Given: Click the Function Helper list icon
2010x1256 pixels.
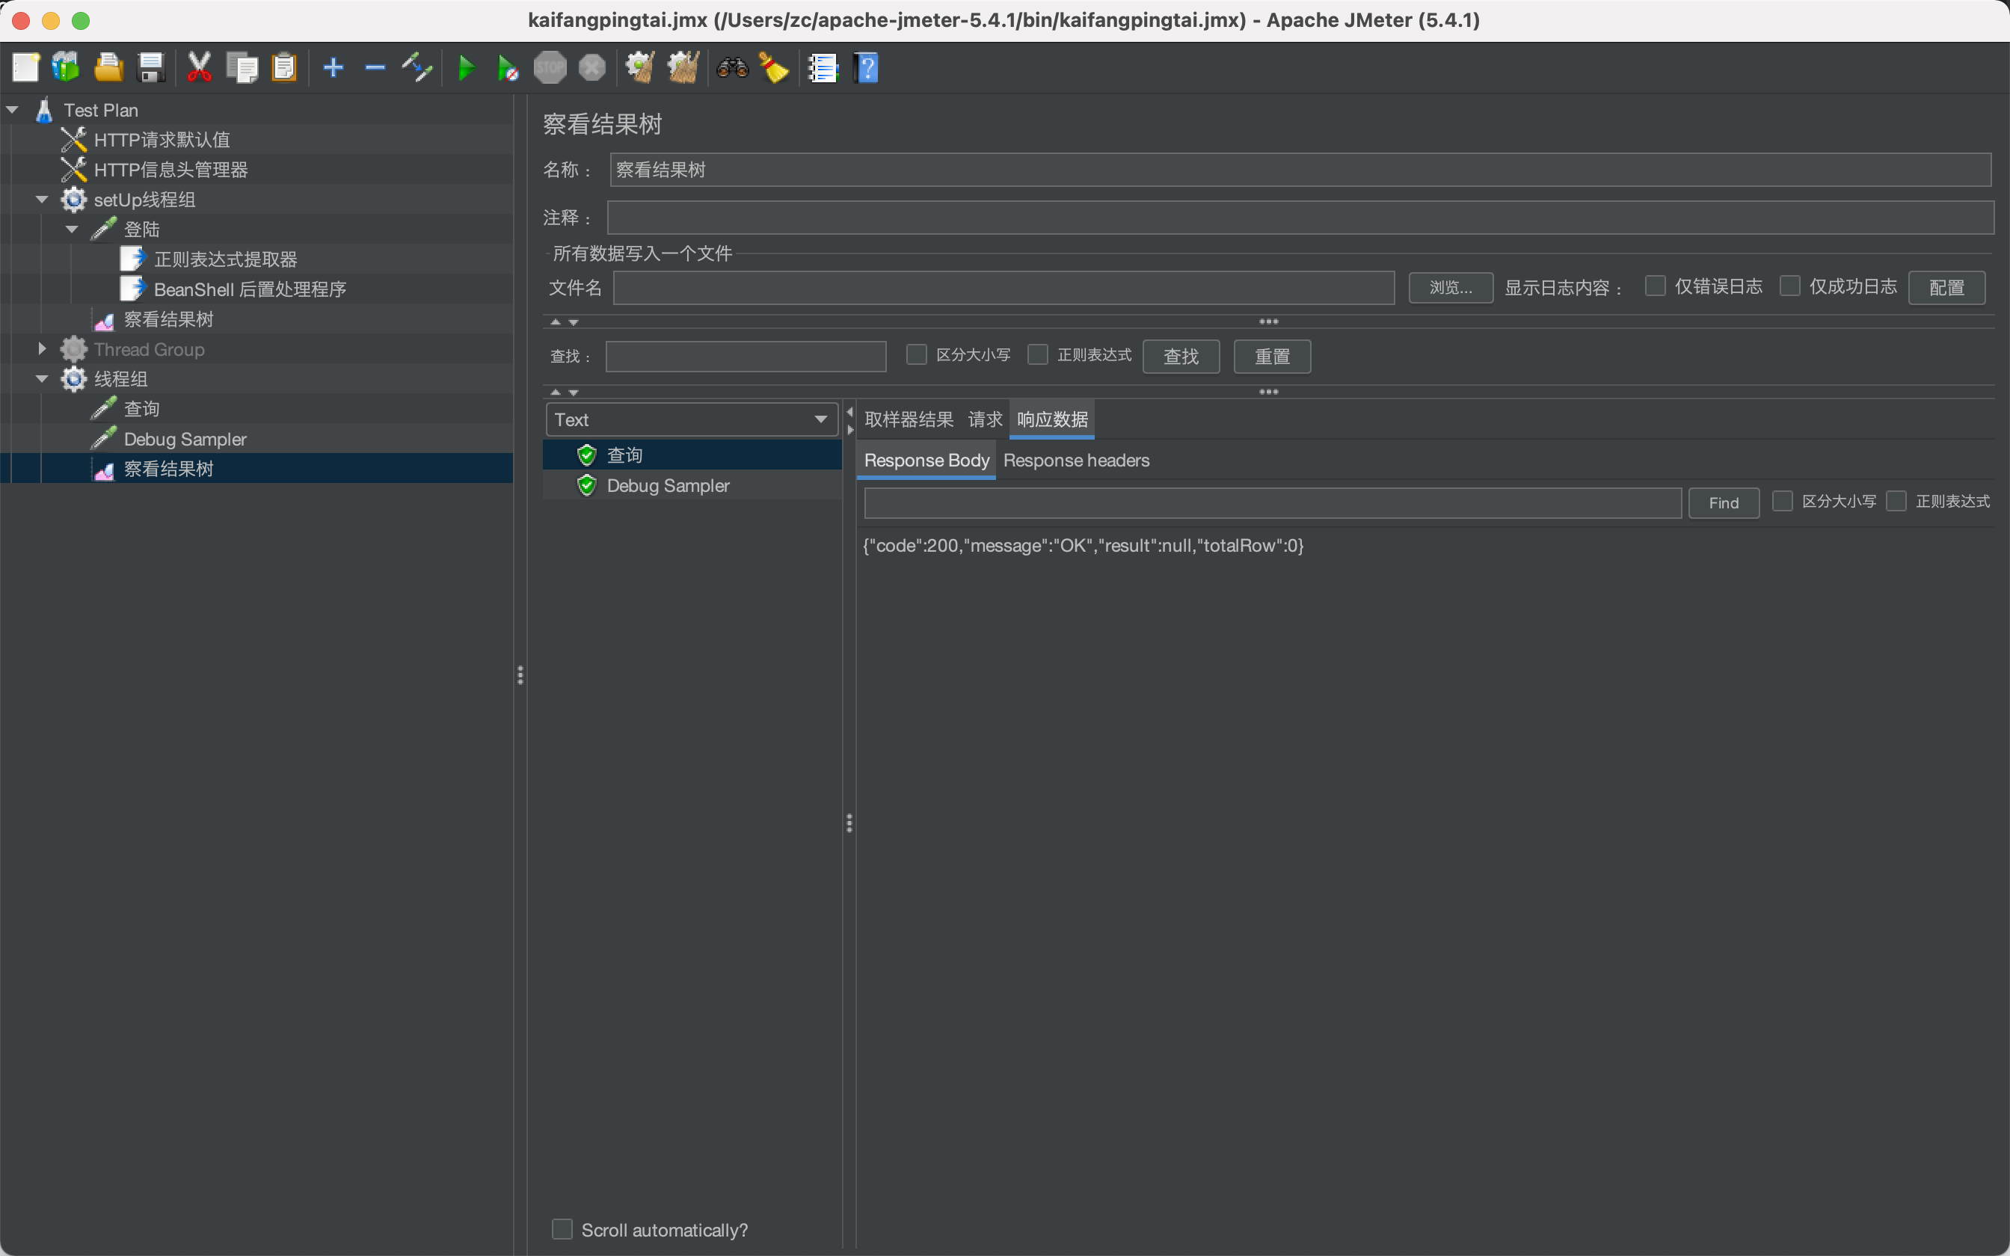Looking at the screenshot, I should (823, 68).
